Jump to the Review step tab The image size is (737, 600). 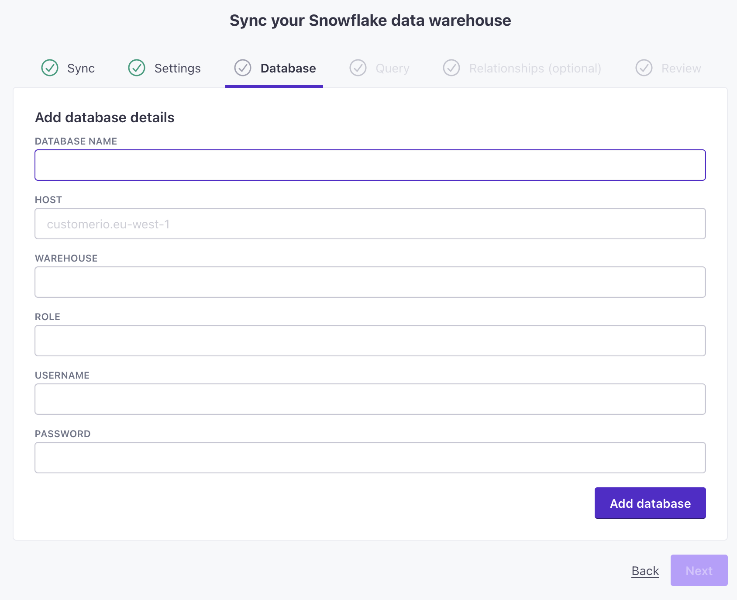coord(668,68)
